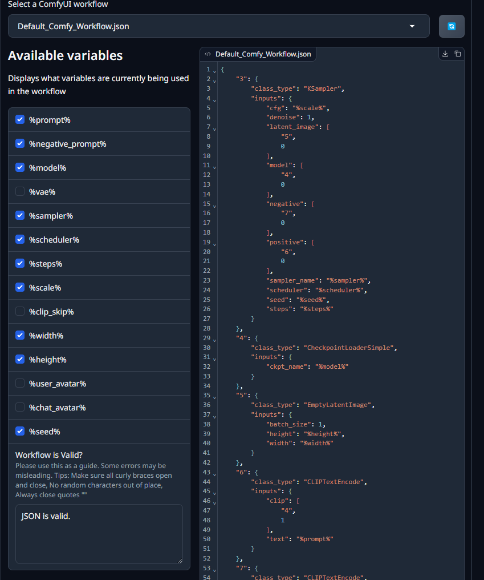Image resolution: width=484 pixels, height=580 pixels.
Task: Click the "%height%" value on line 39
Action: pos(322,434)
